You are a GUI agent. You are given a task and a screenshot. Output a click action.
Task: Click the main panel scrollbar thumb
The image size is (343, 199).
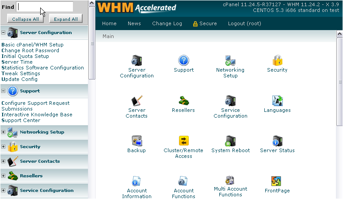pos(339,82)
